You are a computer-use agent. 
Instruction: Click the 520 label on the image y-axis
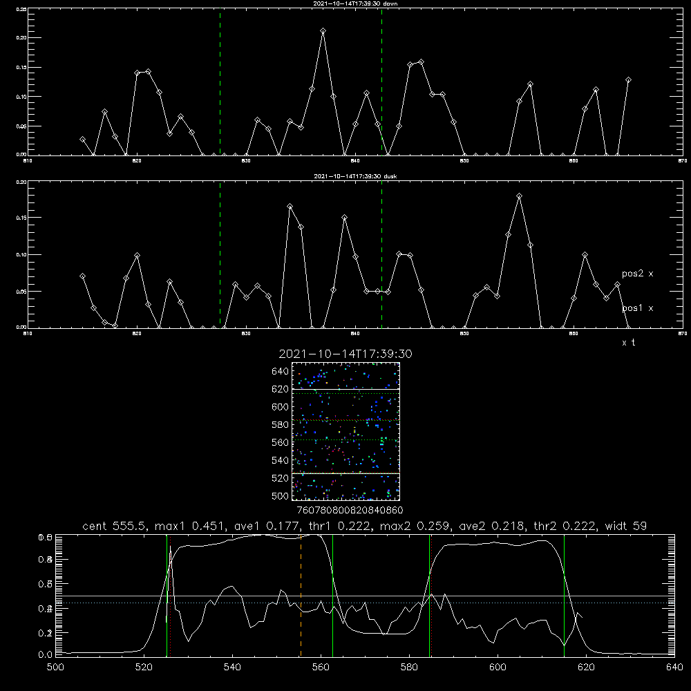(281, 478)
